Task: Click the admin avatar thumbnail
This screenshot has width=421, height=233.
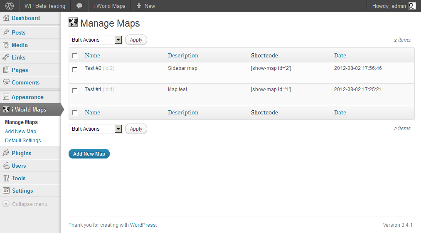Action: pyautogui.click(x=412, y=6)
